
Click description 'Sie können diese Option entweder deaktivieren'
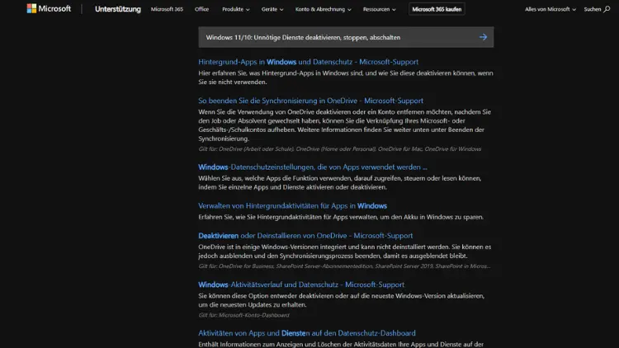(x=341, y=300)
